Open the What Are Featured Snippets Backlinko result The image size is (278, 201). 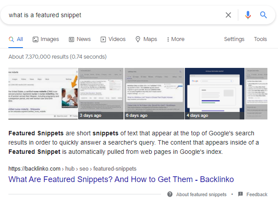[121, 179]
